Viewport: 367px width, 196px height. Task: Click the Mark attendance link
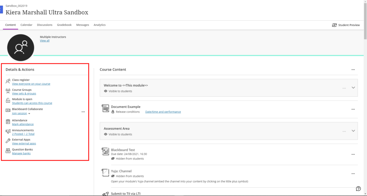[x=23, y=124]
